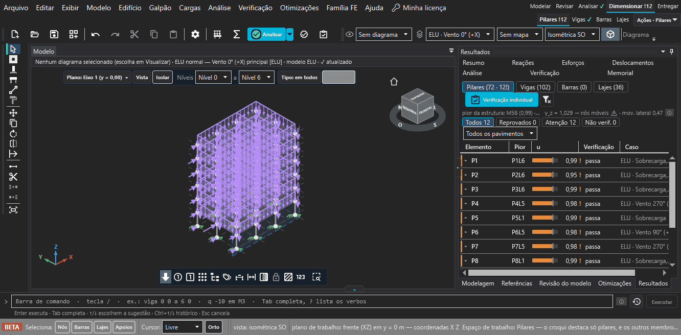Open the Analisar dropdown arrow
The width and height of the screenshot is (681, 335).
tap(290, 34)
